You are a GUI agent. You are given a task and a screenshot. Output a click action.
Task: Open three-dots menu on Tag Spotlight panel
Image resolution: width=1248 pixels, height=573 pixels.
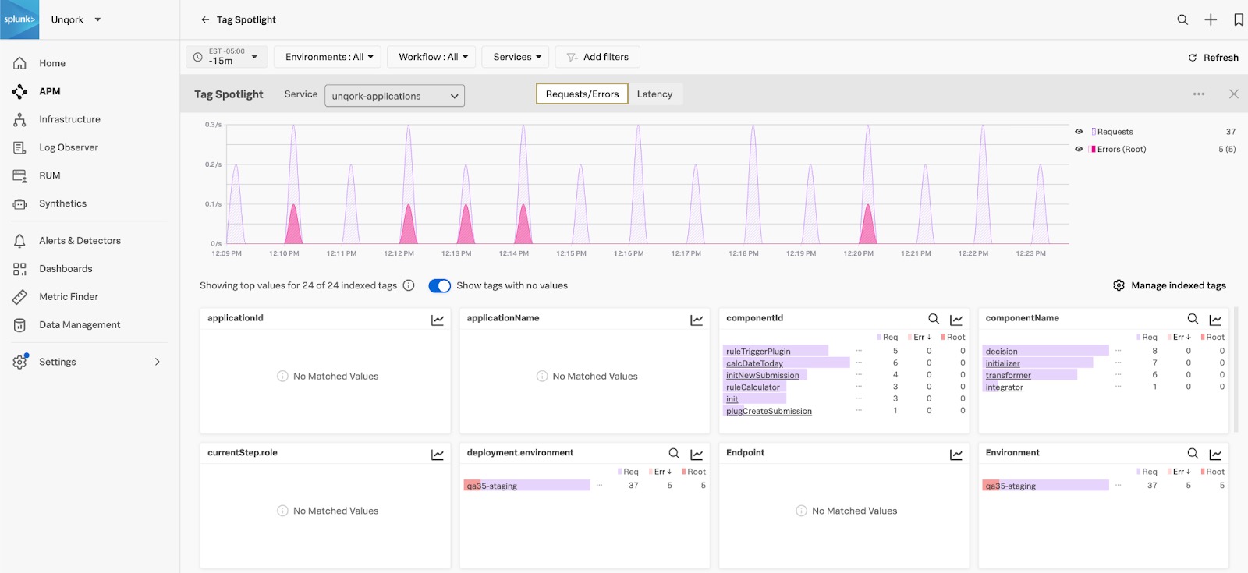pos(1199,94)
